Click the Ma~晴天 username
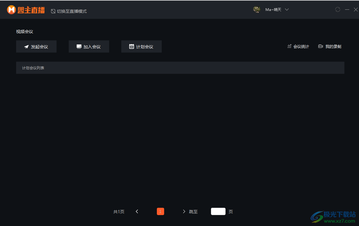The width and height of the screenshot is (359, 226). [x=273, y=10]
